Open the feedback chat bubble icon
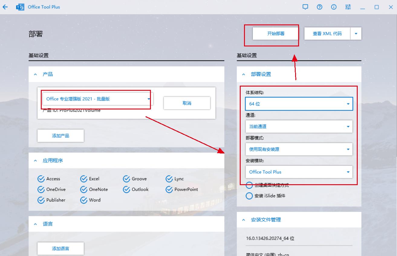This screenshot has width=397, height=256. pos(305,7)
